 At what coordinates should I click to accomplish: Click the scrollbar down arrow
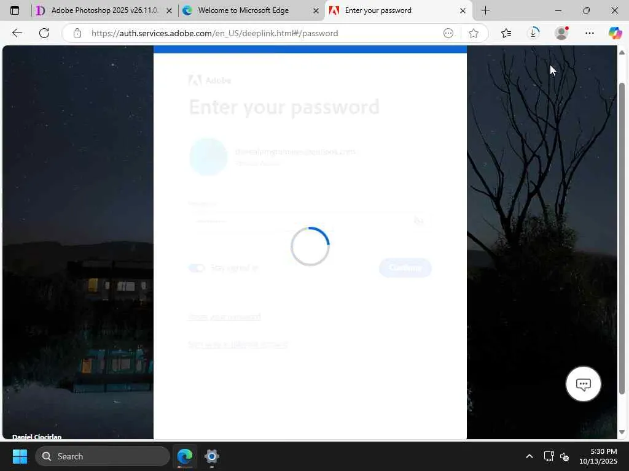click(x=622, y=432)
